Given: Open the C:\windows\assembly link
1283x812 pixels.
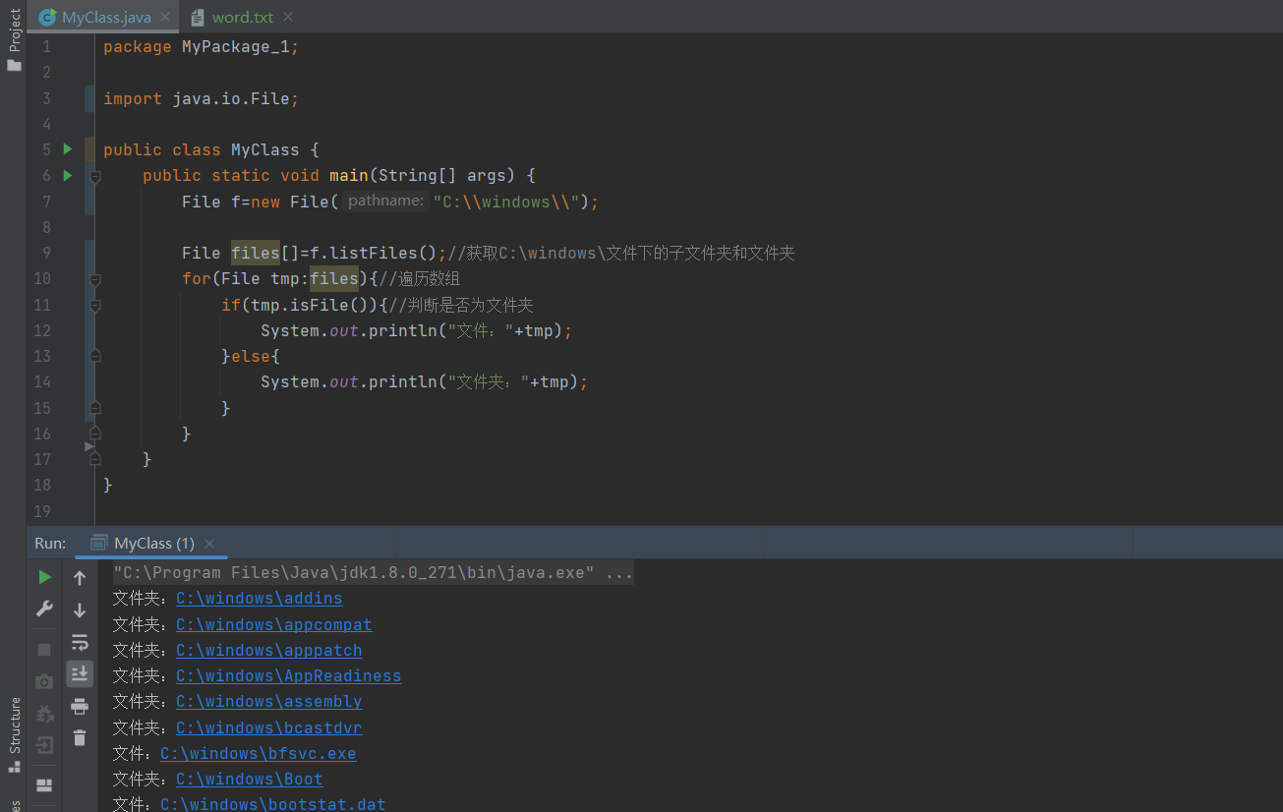Looking at the screenshot, I should point(269,701).
